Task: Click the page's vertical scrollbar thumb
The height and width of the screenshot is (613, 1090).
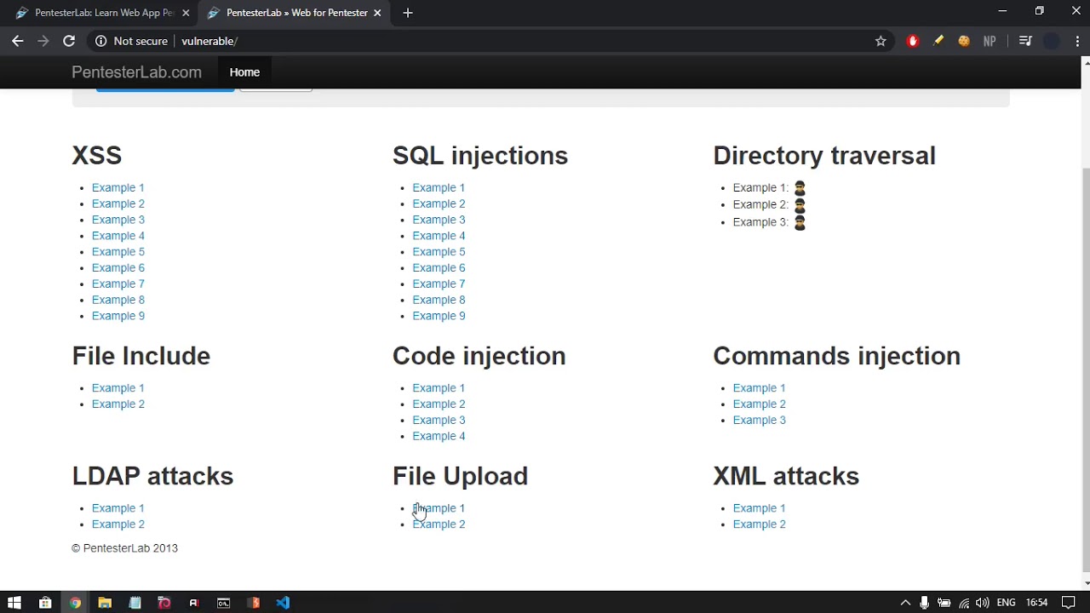Action: [1086, 370]
